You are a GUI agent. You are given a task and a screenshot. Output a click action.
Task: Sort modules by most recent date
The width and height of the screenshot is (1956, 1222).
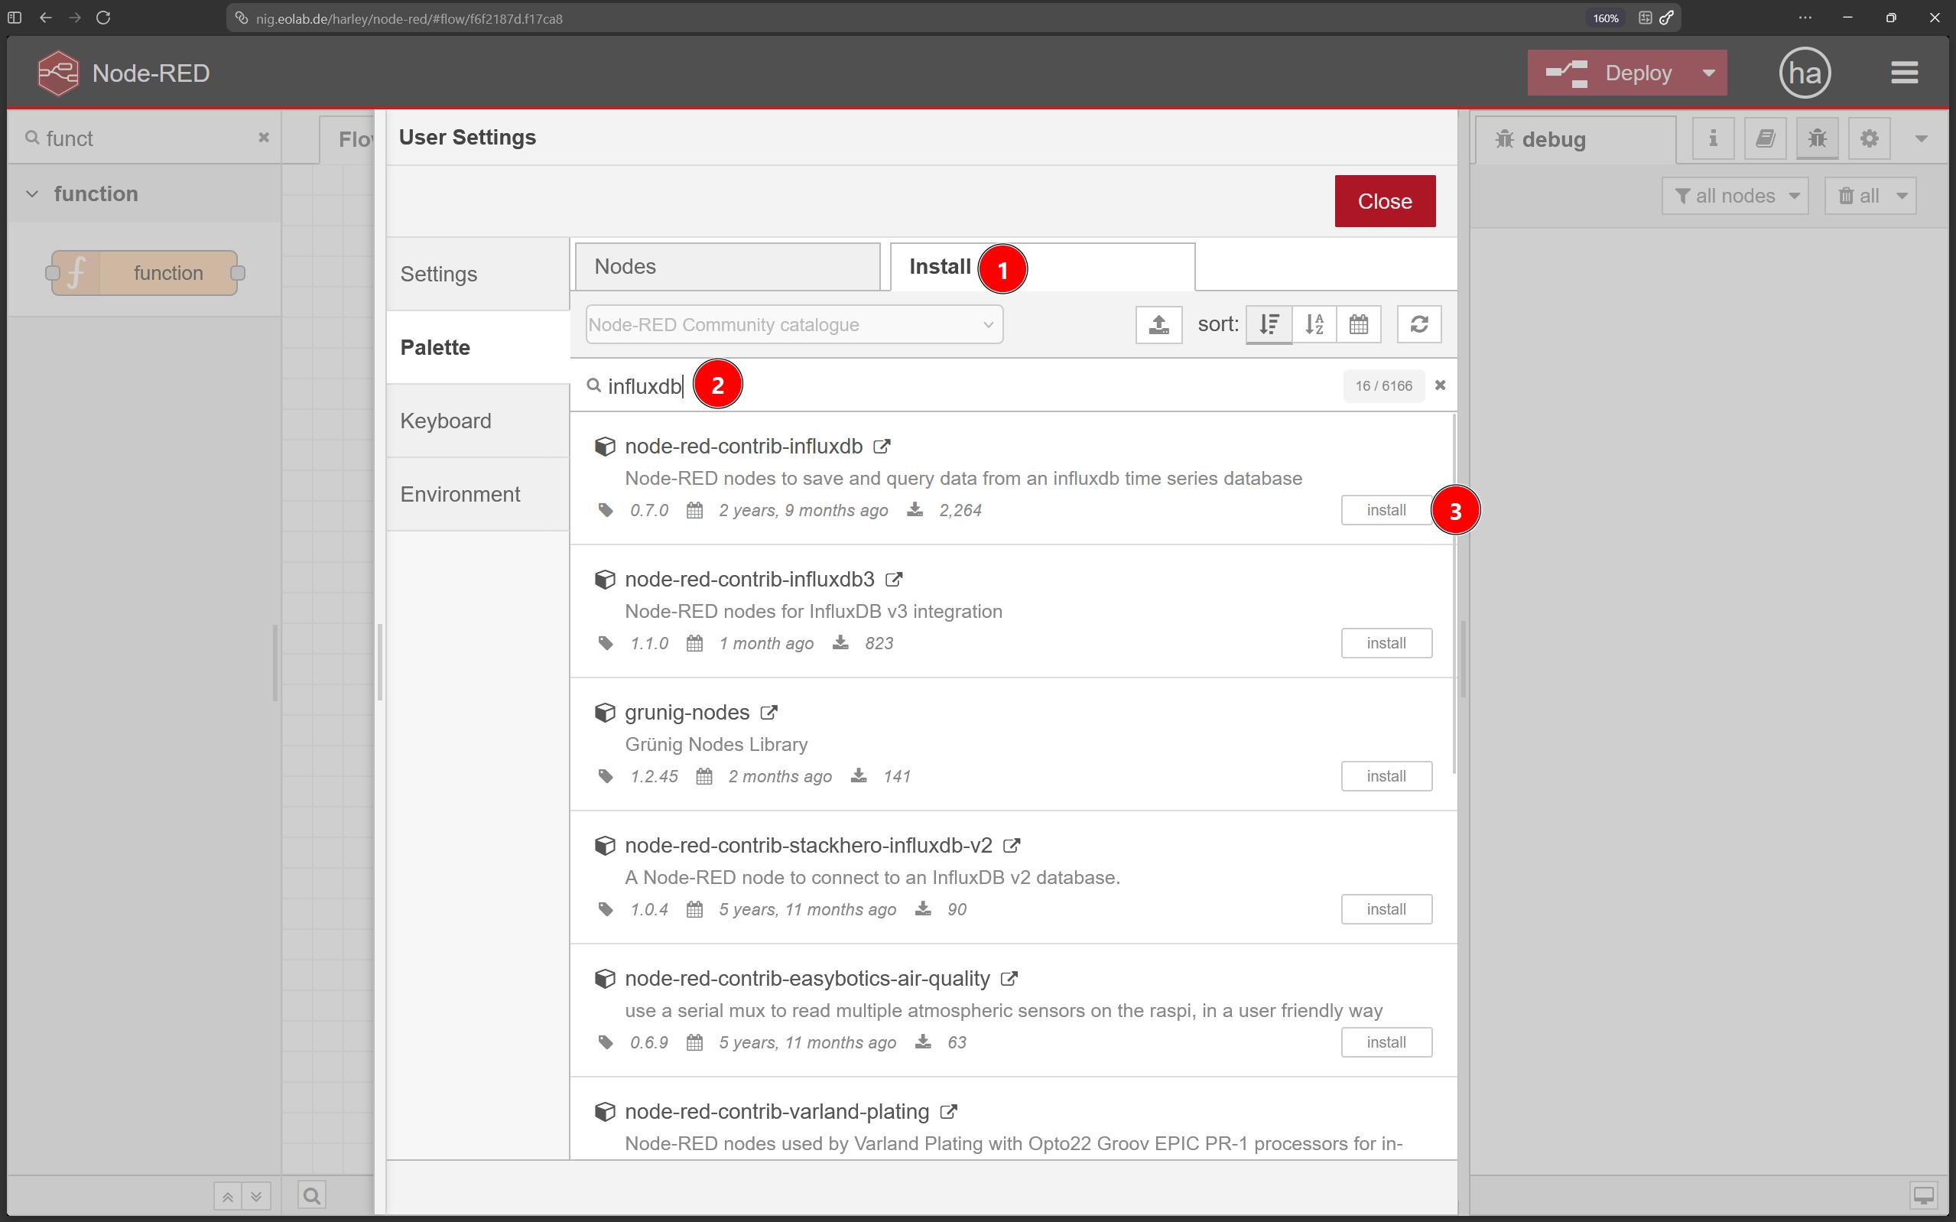point(1359,325)
